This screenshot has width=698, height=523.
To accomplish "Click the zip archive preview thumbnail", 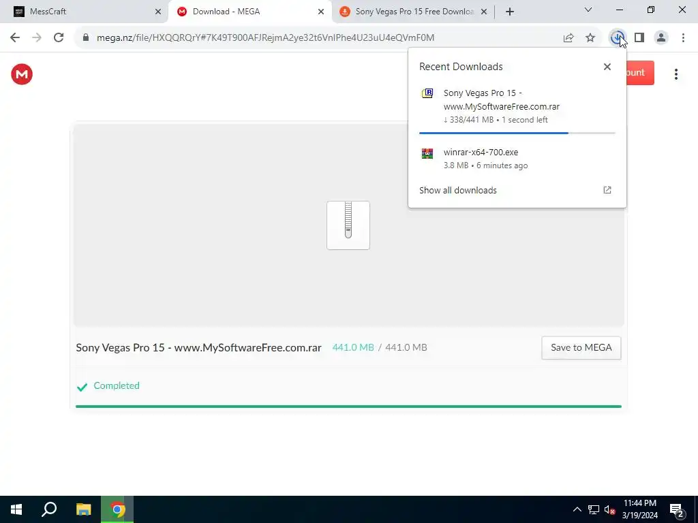I will [x=348, y=225].
